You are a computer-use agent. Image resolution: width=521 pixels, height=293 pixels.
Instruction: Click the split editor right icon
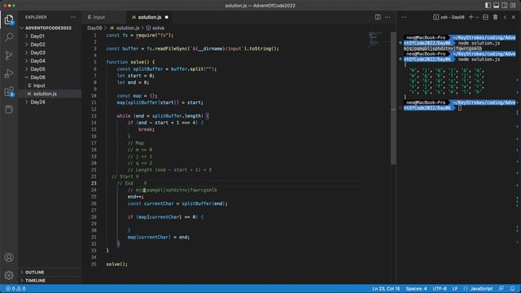click(378, 17)
